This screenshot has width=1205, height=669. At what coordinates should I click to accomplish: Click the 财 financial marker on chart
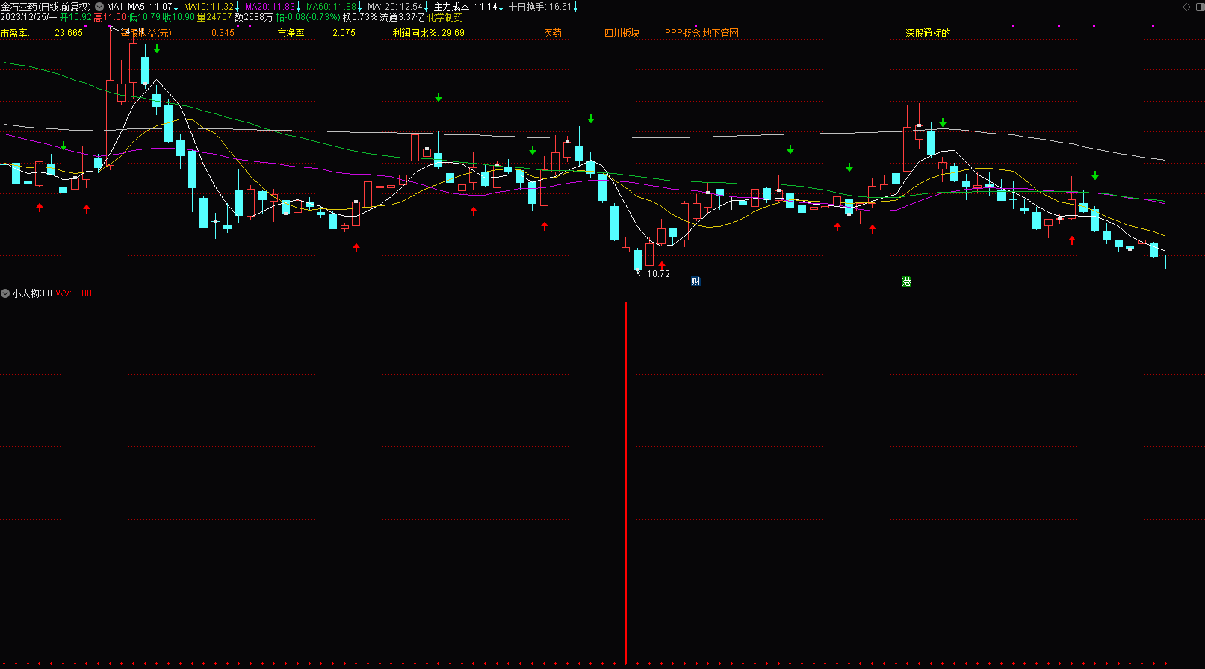[696, 281]
